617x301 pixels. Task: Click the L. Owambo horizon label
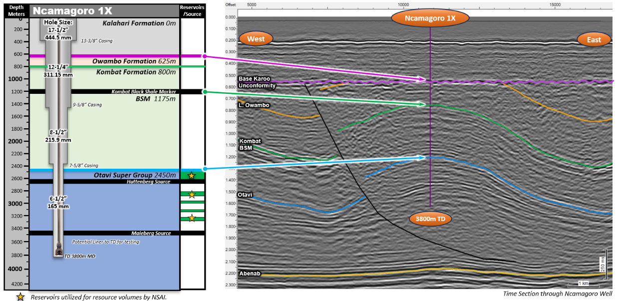(254, 105)
